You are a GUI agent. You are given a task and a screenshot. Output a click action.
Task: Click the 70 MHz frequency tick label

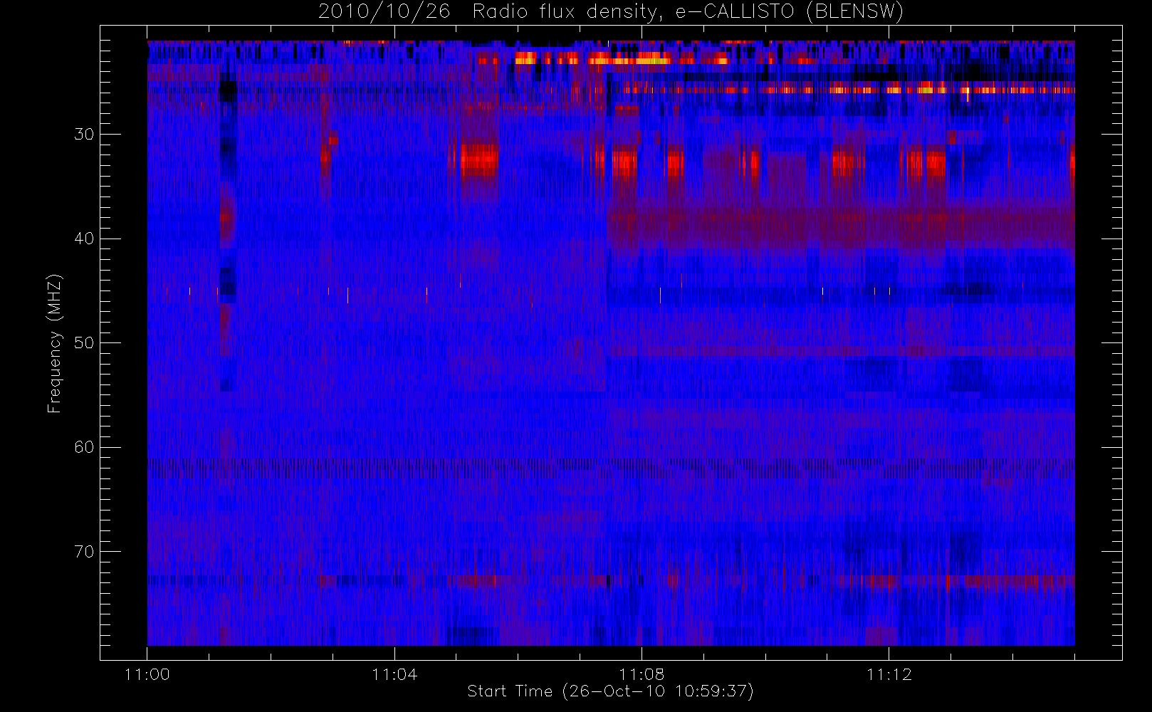coord(84,552)
